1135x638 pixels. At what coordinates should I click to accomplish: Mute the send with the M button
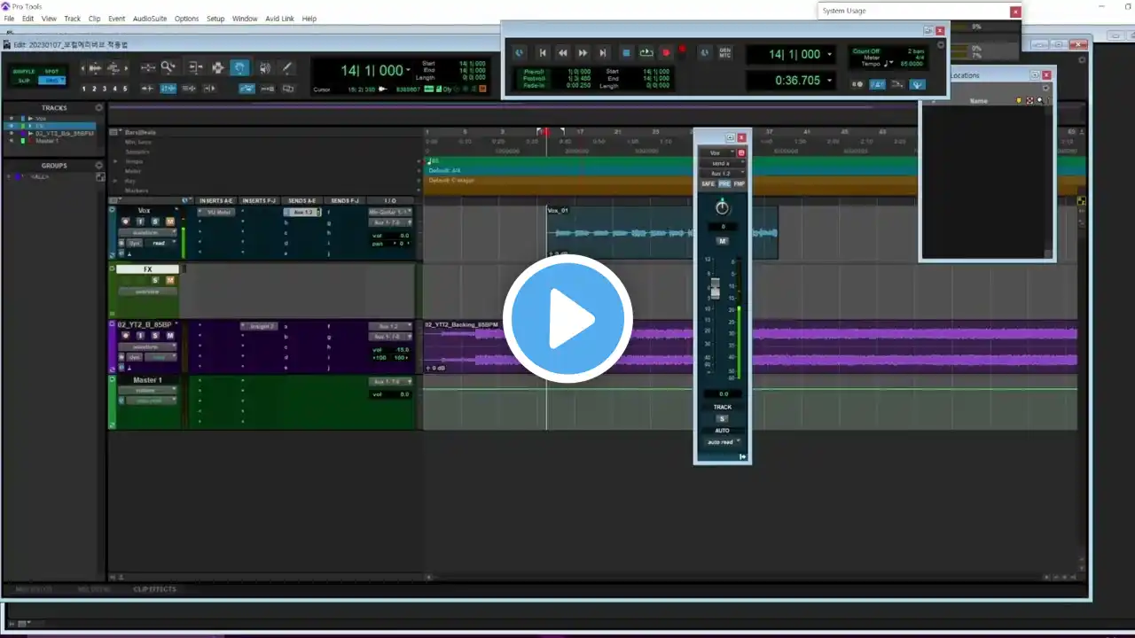723,241
